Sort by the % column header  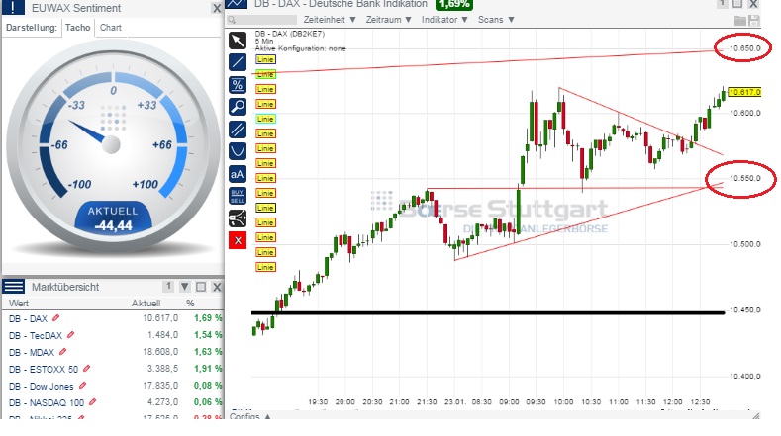coord(190,304)
